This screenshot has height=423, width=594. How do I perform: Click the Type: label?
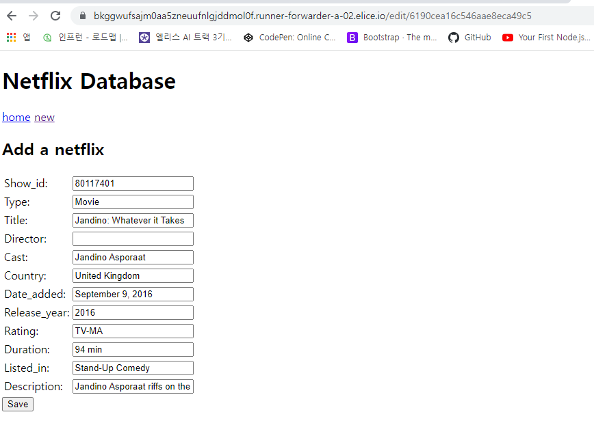tap(16, 202)
